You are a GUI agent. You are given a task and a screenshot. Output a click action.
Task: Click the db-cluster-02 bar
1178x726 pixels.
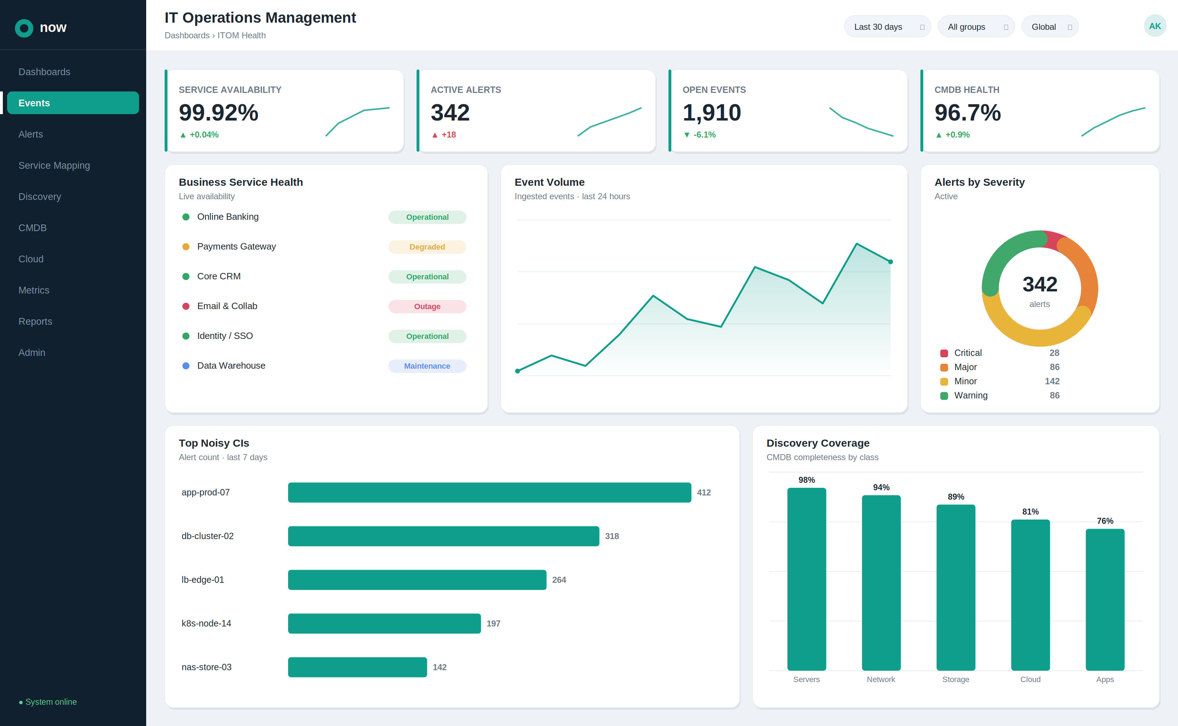click(444, 536)
